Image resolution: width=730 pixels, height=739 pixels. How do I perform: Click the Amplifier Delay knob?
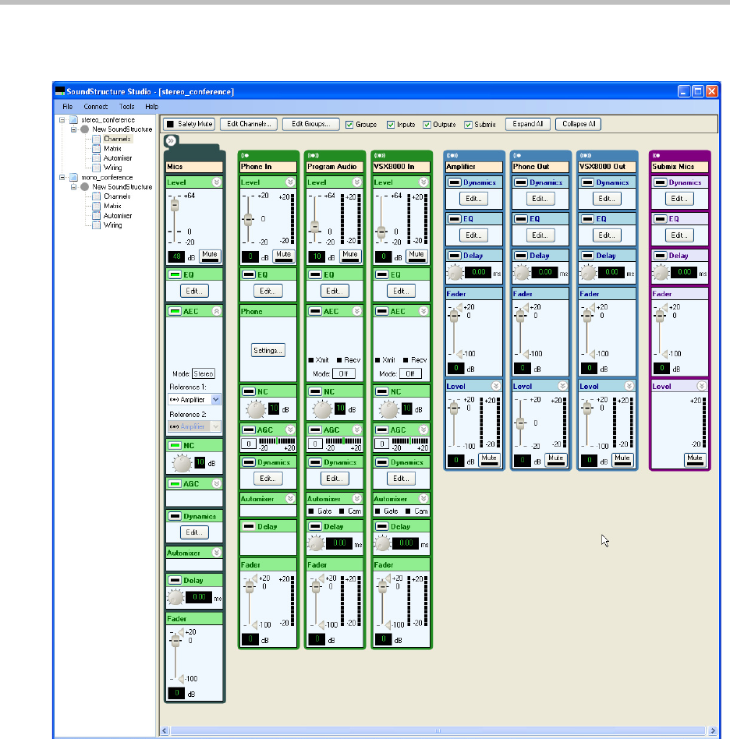point(455,273)
